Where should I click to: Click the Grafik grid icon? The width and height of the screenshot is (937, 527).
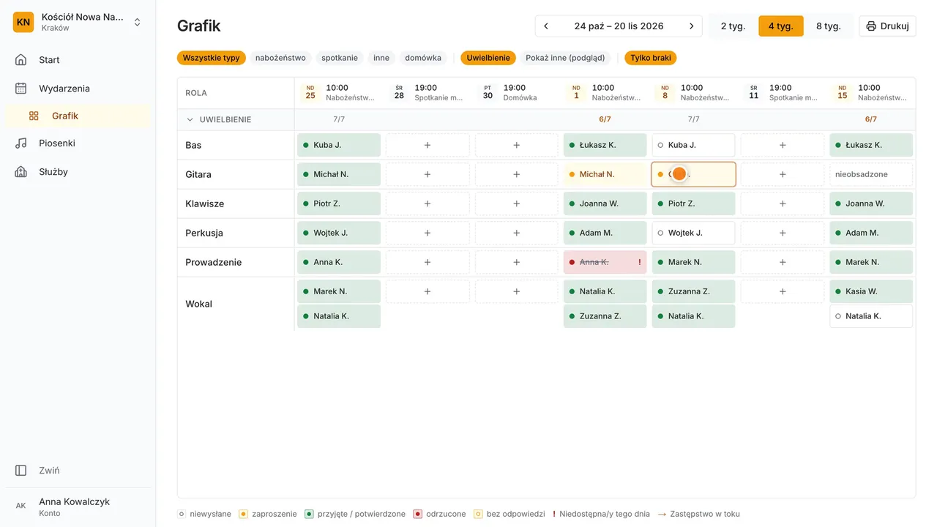34,116
